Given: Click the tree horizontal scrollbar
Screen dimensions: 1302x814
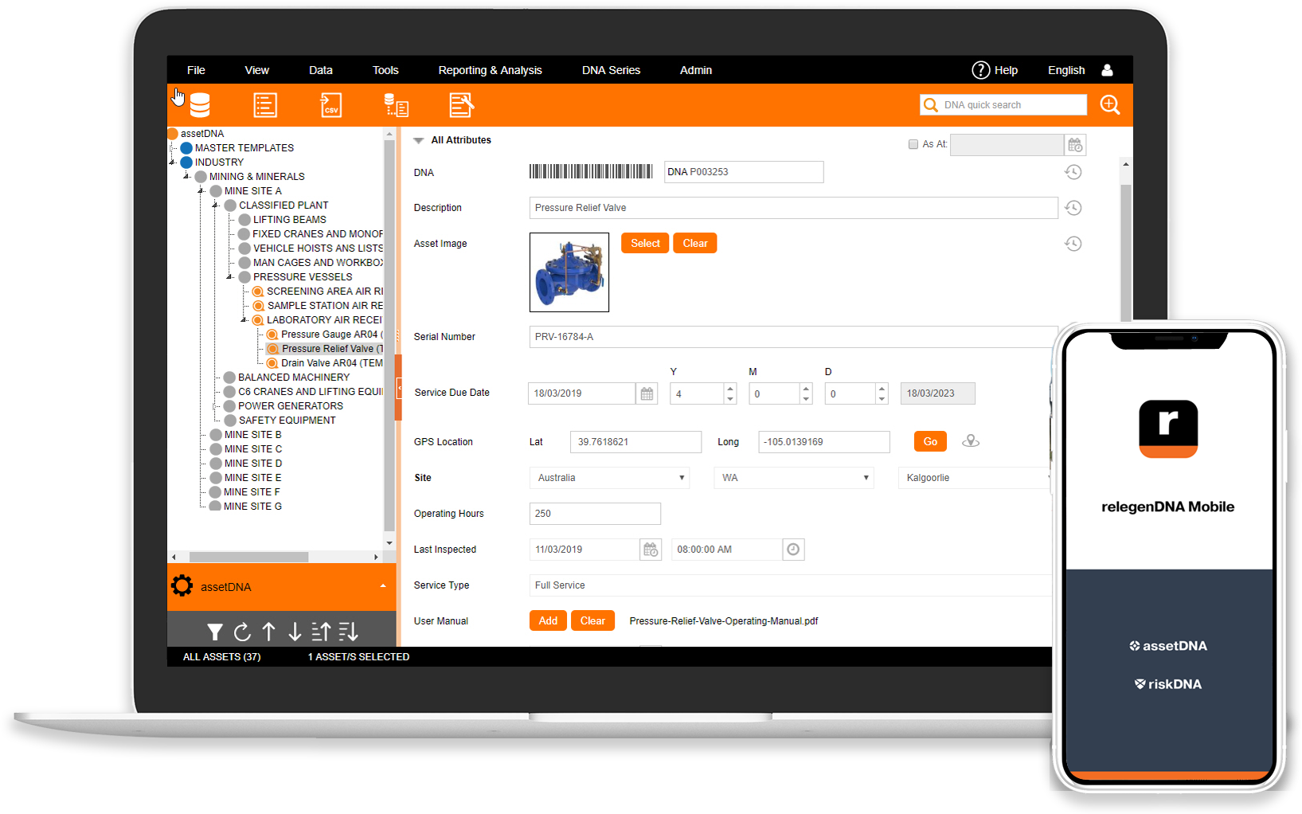Looking at the screenshot, I should pyautogui.click(x=248, y=557).
